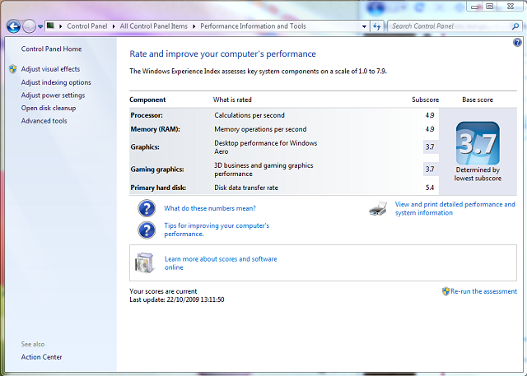Expand arrow after All Control Panel Items
The image size is (527, 376).
click(x=194, y=26)
